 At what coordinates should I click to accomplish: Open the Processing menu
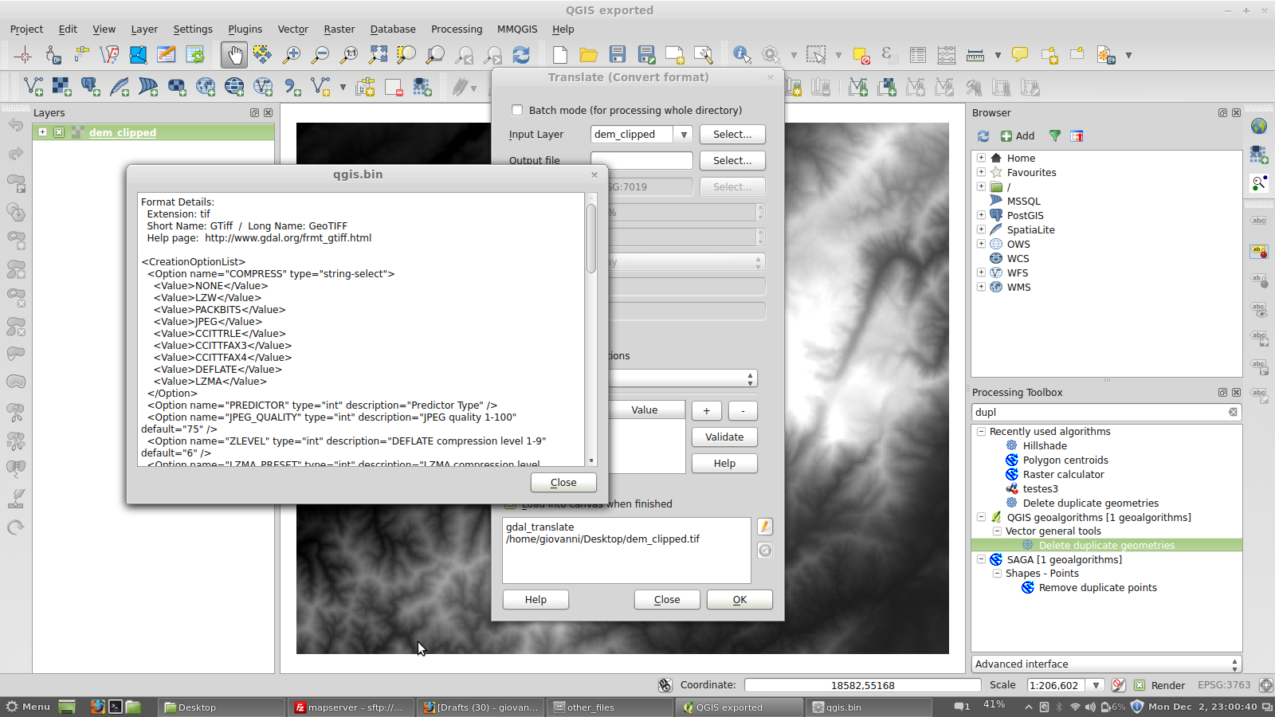pos(456,29)
